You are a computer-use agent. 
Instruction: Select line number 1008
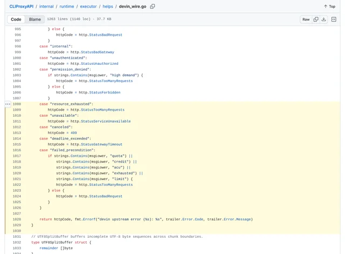tap(17, 104)
